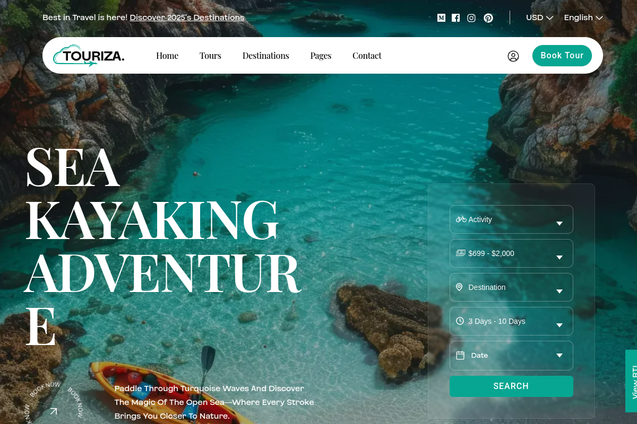Image resolution: width=637 pixels, height=424 pixels.
Task: Open the Instagram social icon
Action: [x=471, y=17]
